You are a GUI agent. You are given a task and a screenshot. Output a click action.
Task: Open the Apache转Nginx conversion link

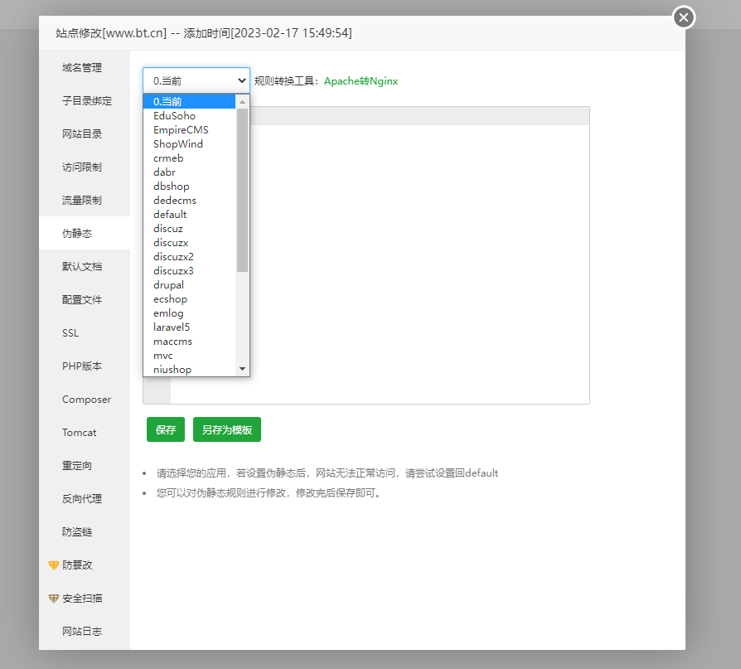coord(361,81)
